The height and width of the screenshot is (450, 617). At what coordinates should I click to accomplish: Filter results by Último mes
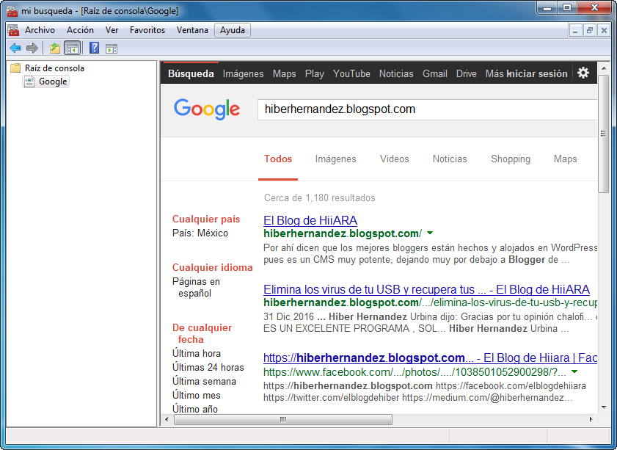196,395
